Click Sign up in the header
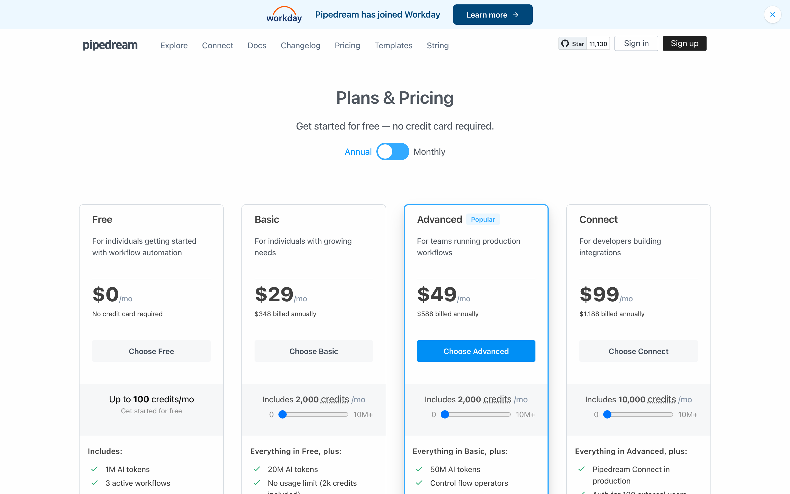The height and width of the screenshot is (494, 790). tap(684, 43)
